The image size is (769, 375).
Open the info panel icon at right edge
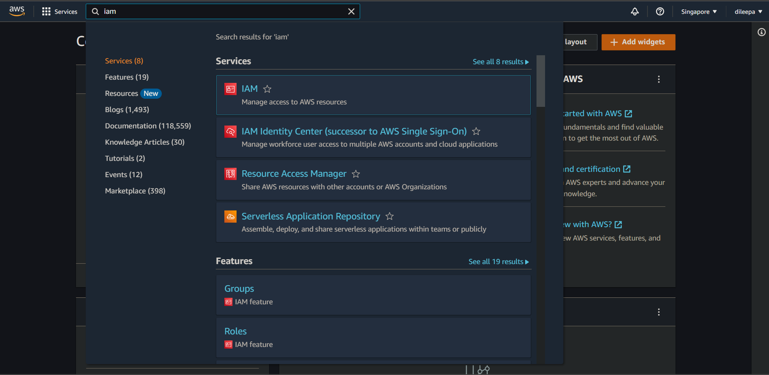[762, 32]
